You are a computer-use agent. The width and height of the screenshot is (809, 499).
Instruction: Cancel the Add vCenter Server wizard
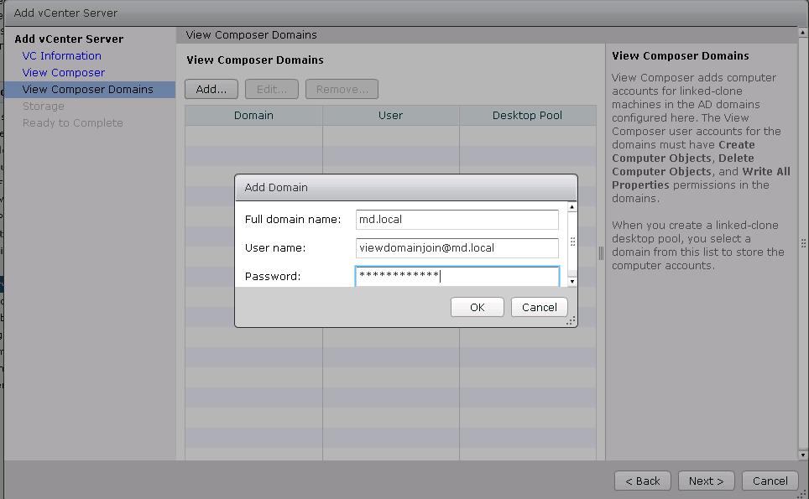(x=770, y=481)
